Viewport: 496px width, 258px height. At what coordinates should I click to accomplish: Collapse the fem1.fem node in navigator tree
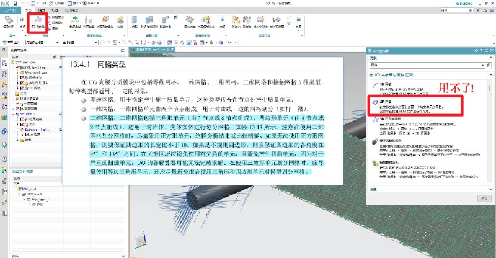coord(13,68)
